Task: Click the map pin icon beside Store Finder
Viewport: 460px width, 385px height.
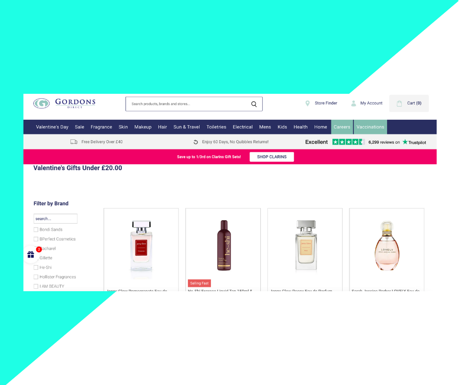Action: 307,104
